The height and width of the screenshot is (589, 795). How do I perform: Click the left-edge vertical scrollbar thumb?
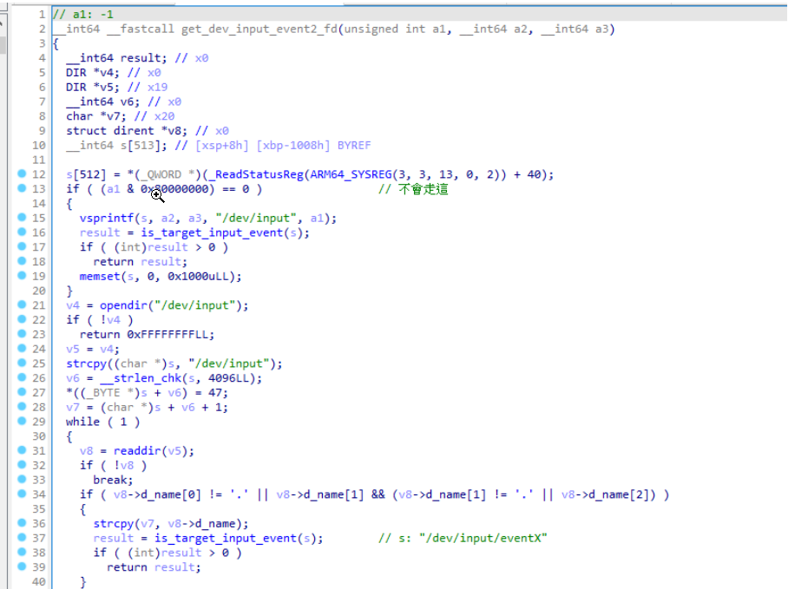click(x=3, y=44)
